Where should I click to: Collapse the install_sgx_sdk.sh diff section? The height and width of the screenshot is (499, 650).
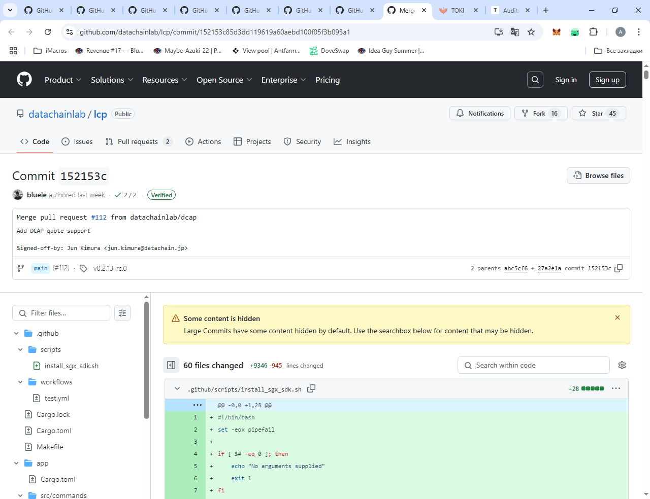[x=177, y=388]
